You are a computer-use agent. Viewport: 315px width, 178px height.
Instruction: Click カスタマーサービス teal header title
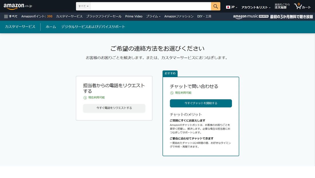point(20,27)
